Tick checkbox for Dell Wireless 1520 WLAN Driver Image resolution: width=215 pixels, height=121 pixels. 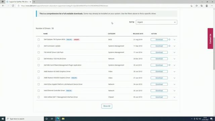(39, 59)
